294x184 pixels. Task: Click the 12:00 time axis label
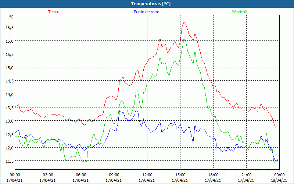pyautogui.click(x=147, y=175)
